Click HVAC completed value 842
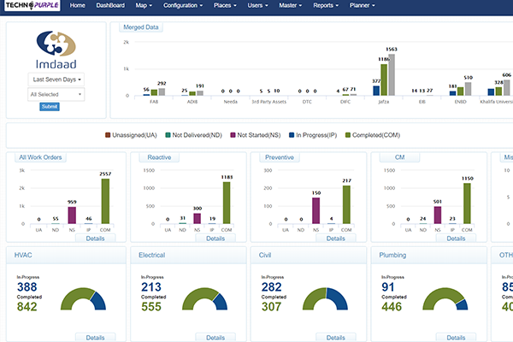The height and width of the screenshot is (342, 513). pyautogui.click(x=27, y=307)
